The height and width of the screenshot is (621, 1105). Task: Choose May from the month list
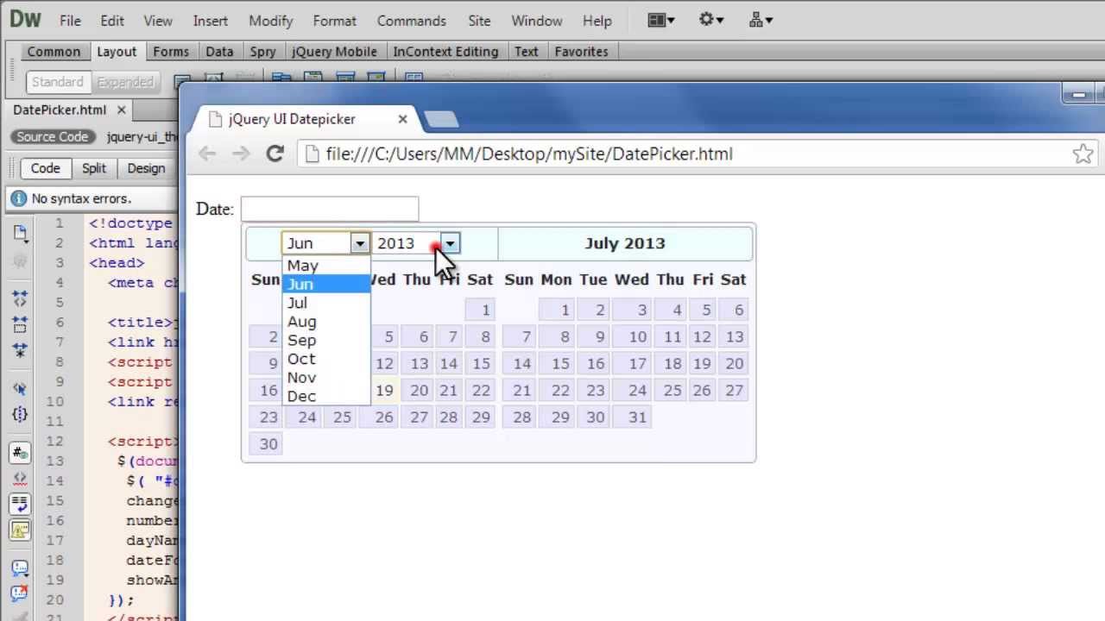pos(326,266)
